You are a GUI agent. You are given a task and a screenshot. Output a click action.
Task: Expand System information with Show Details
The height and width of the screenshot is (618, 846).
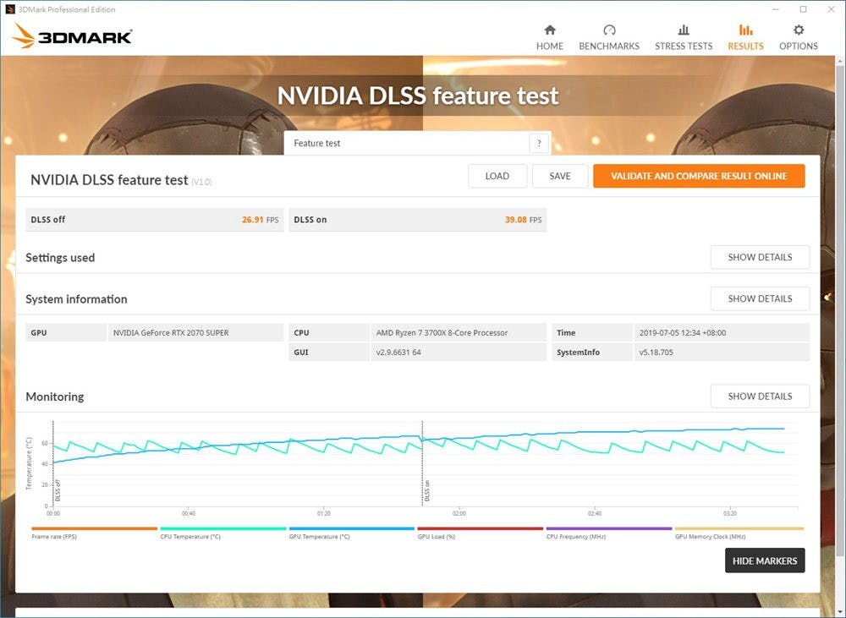pyautogui.click(x=760, y=298)
